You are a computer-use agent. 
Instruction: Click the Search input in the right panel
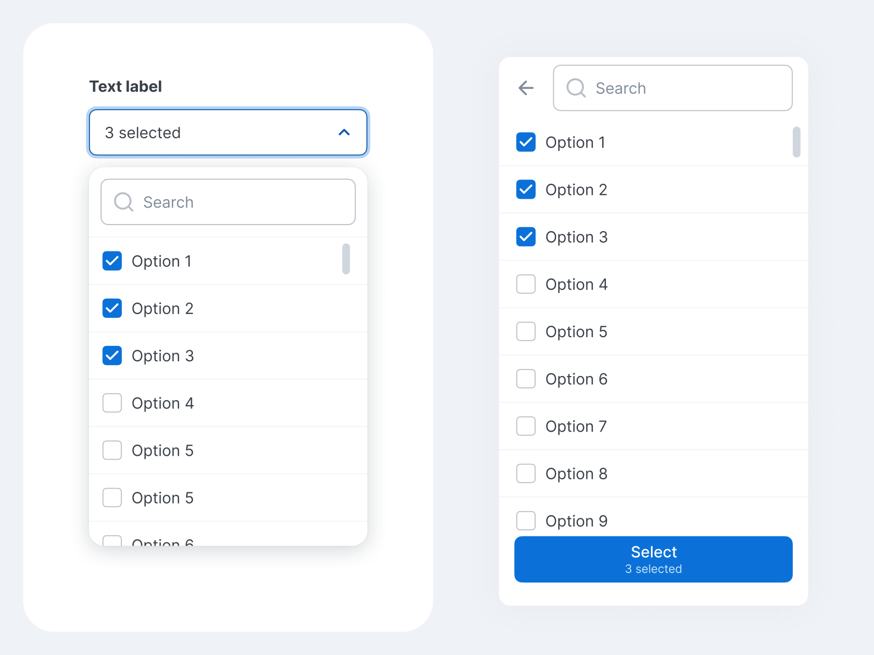pos(672,88)
